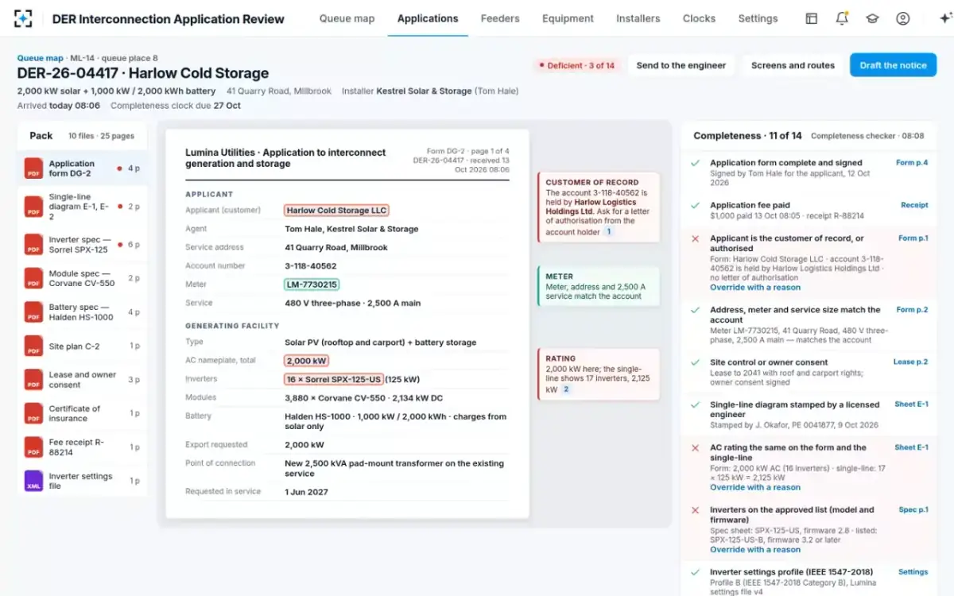Screen dimensions: 954x596
Task: Open the Spec p.1 reference link
Action: pyautogui.click(x=913, y=510)
